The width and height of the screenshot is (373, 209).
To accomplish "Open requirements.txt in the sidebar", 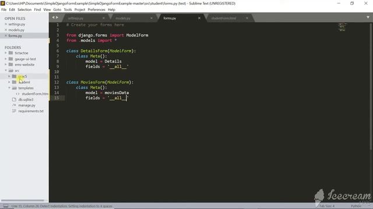I will (31, 111).
